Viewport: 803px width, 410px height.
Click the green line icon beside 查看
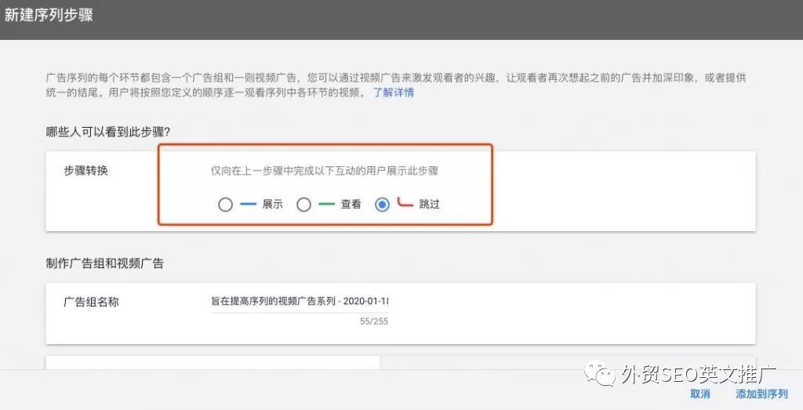326,205
